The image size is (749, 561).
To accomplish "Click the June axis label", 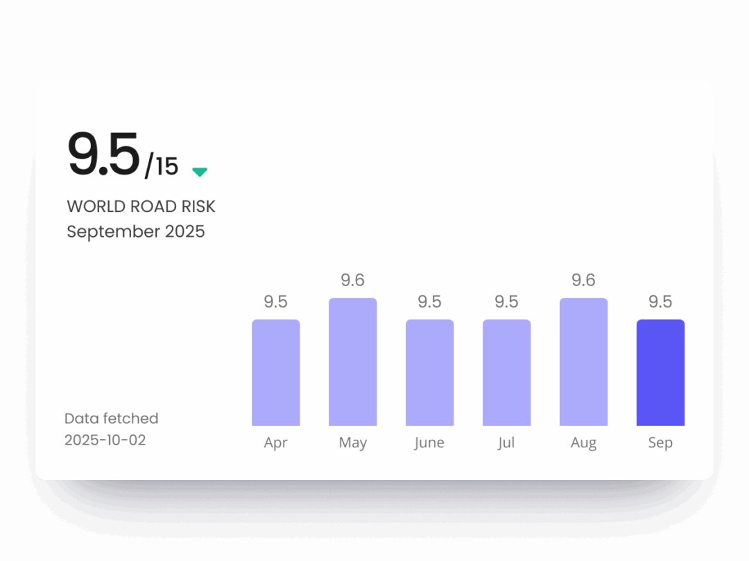I will point(430,443).
